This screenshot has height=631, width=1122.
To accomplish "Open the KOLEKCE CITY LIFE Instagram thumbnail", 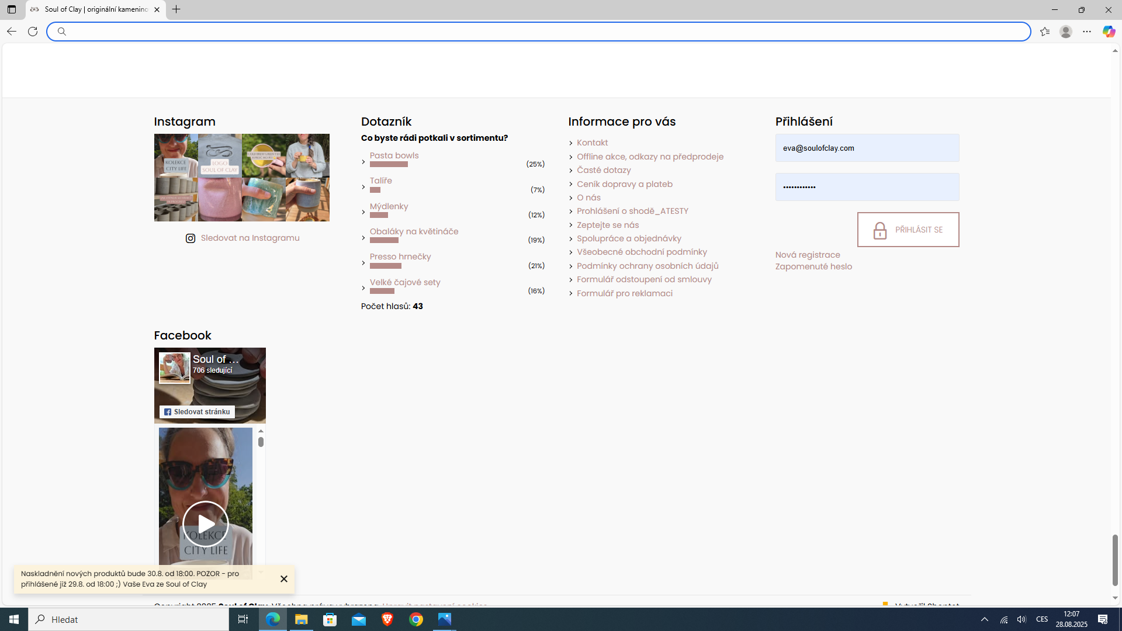I will (x=176, y=155).
